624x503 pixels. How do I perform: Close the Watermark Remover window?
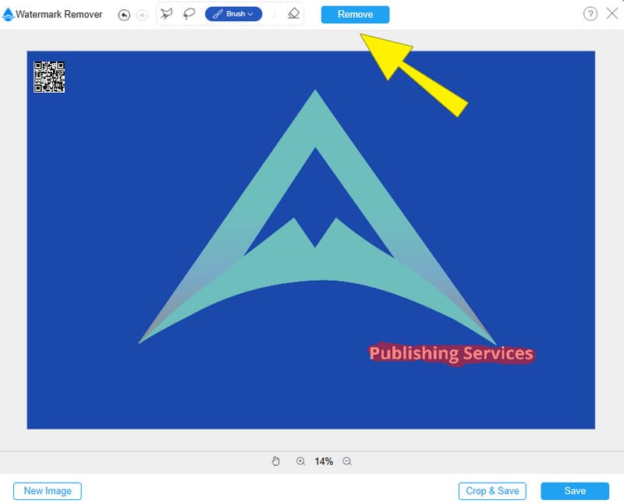click(x=611, y=13)
